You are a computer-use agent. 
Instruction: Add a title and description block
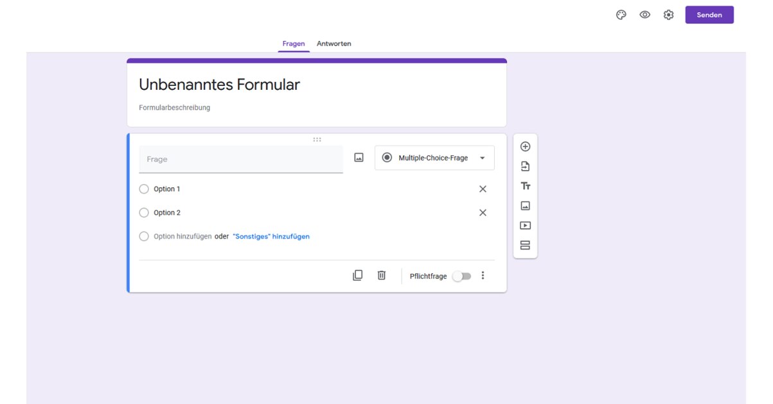[x=525, y=186]
